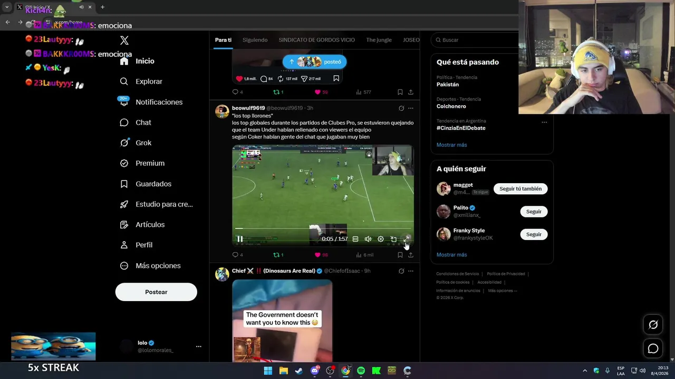Image resolution: width=675 pixels, height=379 pixels.
Task: Open Chat in the sidebar
Action: pyautogui.click(x=136, y=123)
